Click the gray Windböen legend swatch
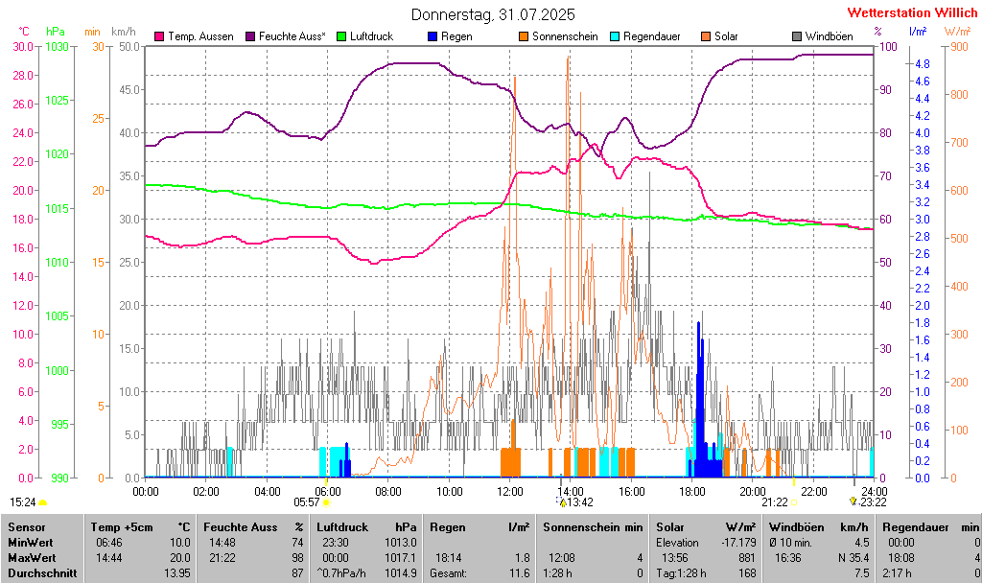Screen dimensions: 982x583 [797, 36]
